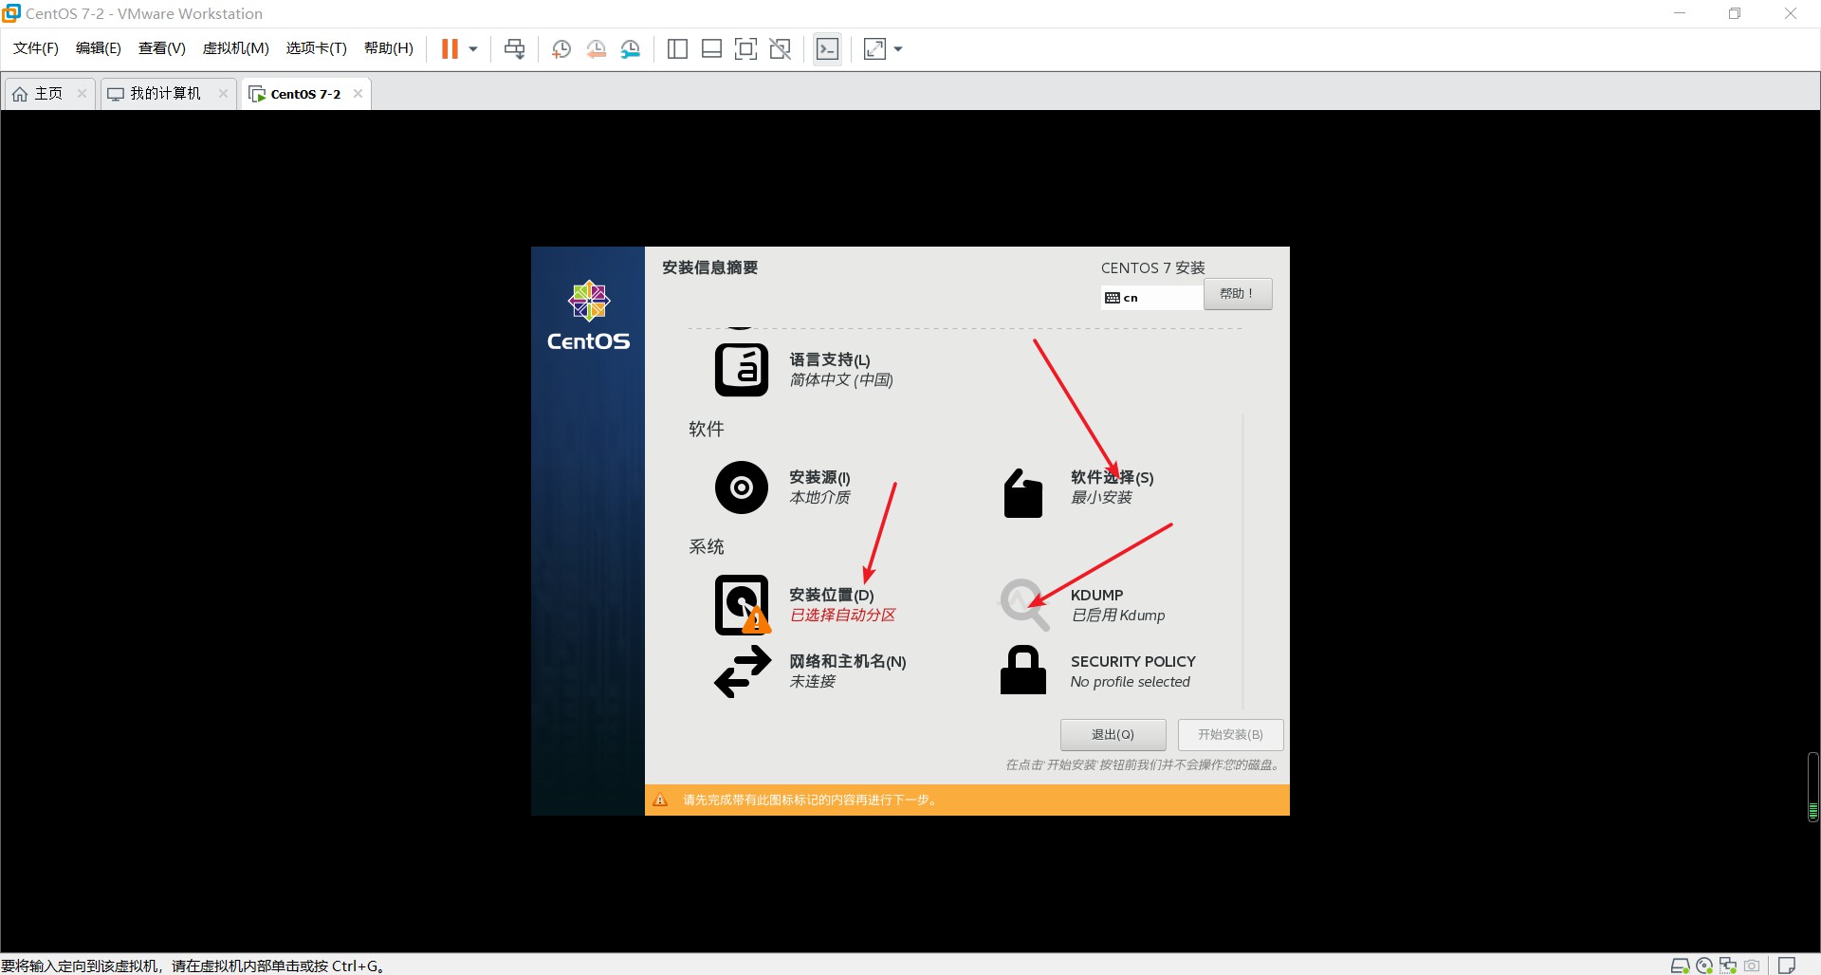The height and width of the screenshot is (975, 1821).
Task: Click the network adapter status icon
Action: pyautogui.click(x=1728, y=966)
